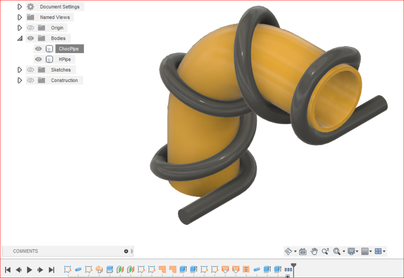This screenshot has height=278, width=404.
Task: Click the timeline history marker
Action: pyautogui.click(x=293, y=269)
